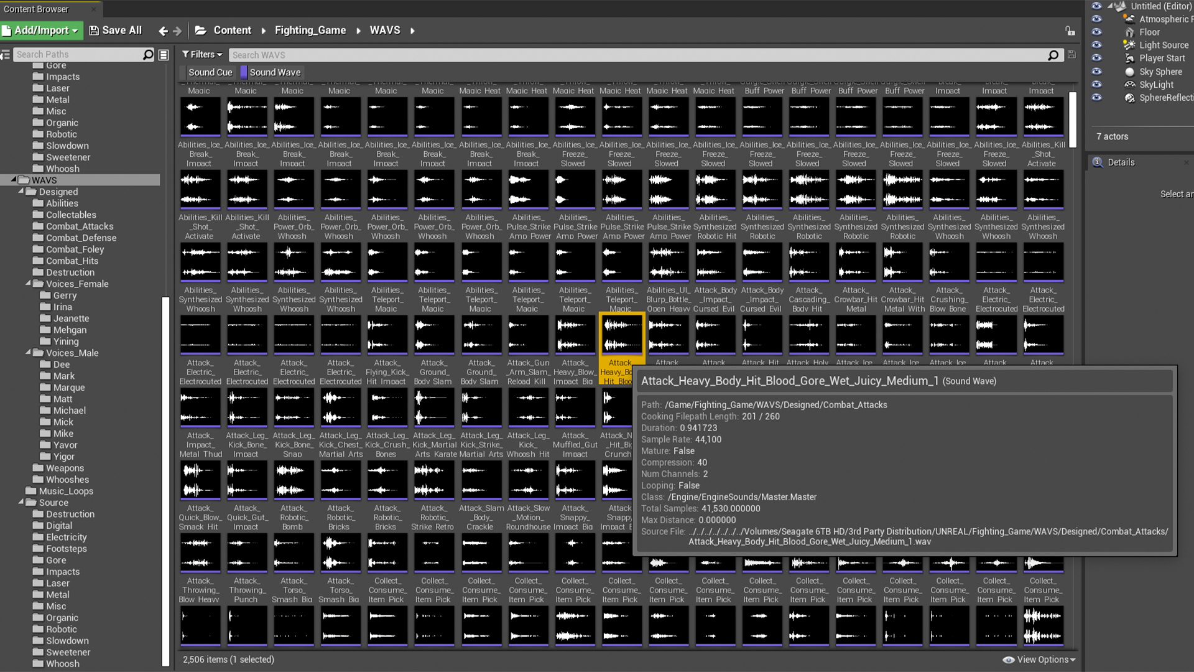The image size is (1194, 672).
Task: Click the save search icon beside asset search
Action: pos(1071,55)
